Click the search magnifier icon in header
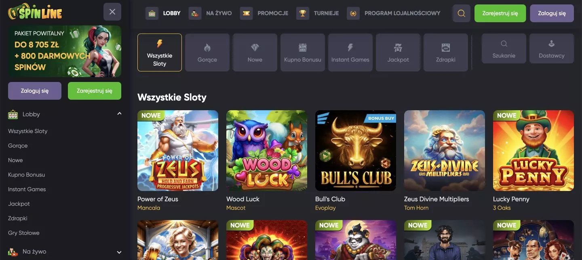Screen dimensions: 582x260 [461, 13]
